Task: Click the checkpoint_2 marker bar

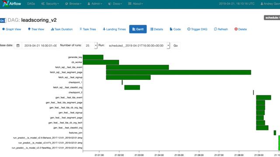Action: pyautogui.click(x=253, y=92)
